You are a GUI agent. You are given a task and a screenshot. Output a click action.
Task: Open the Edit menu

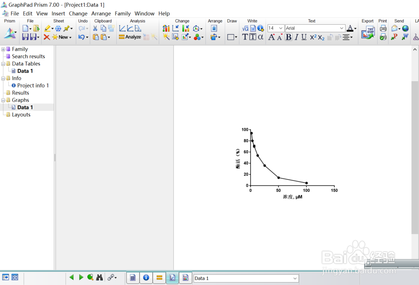28,13
